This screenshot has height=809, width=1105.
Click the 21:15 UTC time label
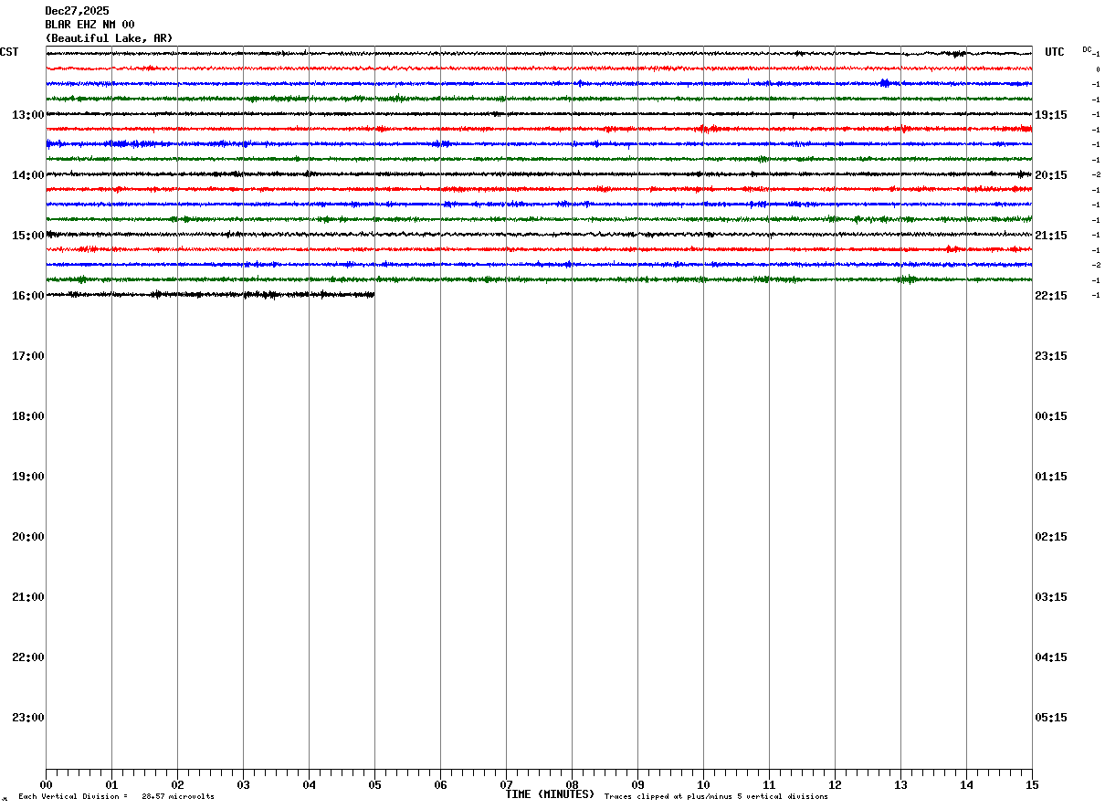coord(1051,236)
